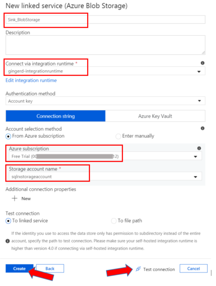Image resolution: width=216 pixels, height=286 pixels.
Task: Select Enter manually radio option
Action: (118, 136)
